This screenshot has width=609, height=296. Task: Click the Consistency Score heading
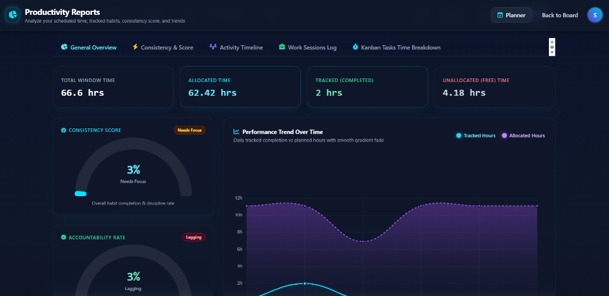pyautogui.click(x=95, y=130)
